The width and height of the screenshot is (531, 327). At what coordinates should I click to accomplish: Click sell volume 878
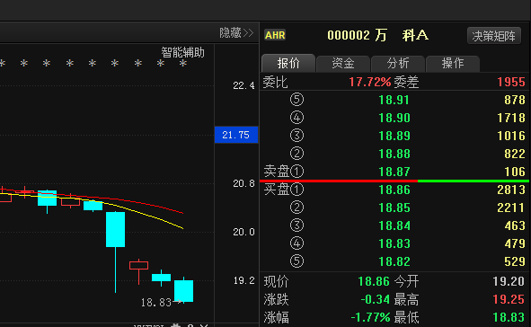coord(515,100)
